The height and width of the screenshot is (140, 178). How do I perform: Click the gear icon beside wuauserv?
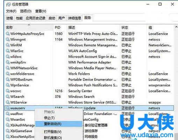pyautogui.click(x=8, y=108)
